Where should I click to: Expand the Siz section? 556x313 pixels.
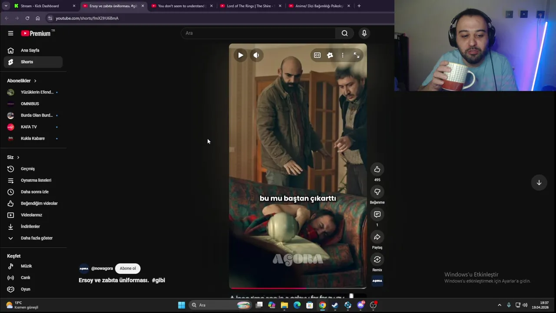[13, 157]
